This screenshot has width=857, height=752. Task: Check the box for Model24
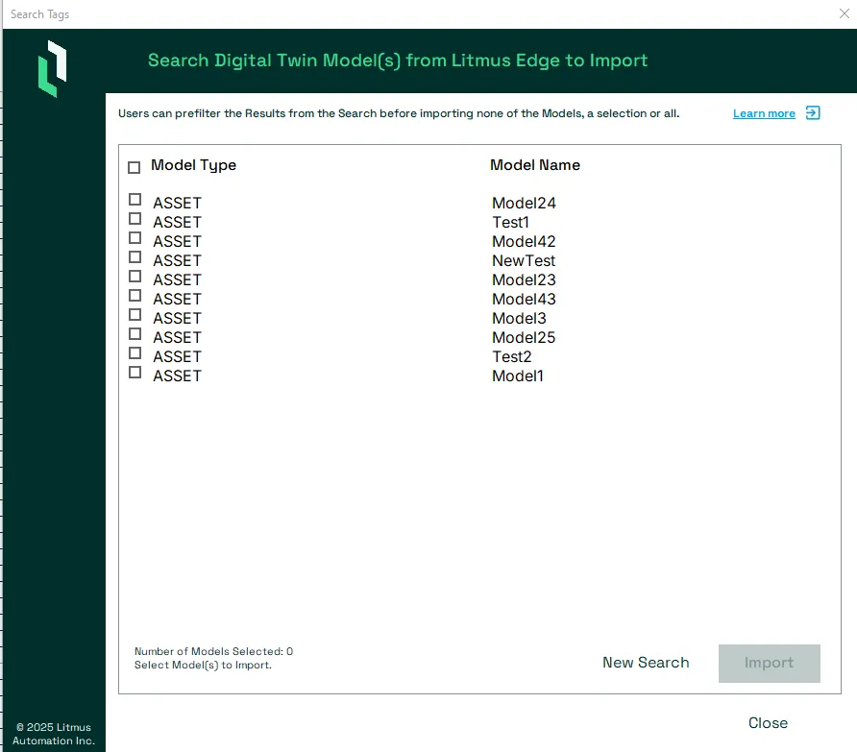click(135, 200)
